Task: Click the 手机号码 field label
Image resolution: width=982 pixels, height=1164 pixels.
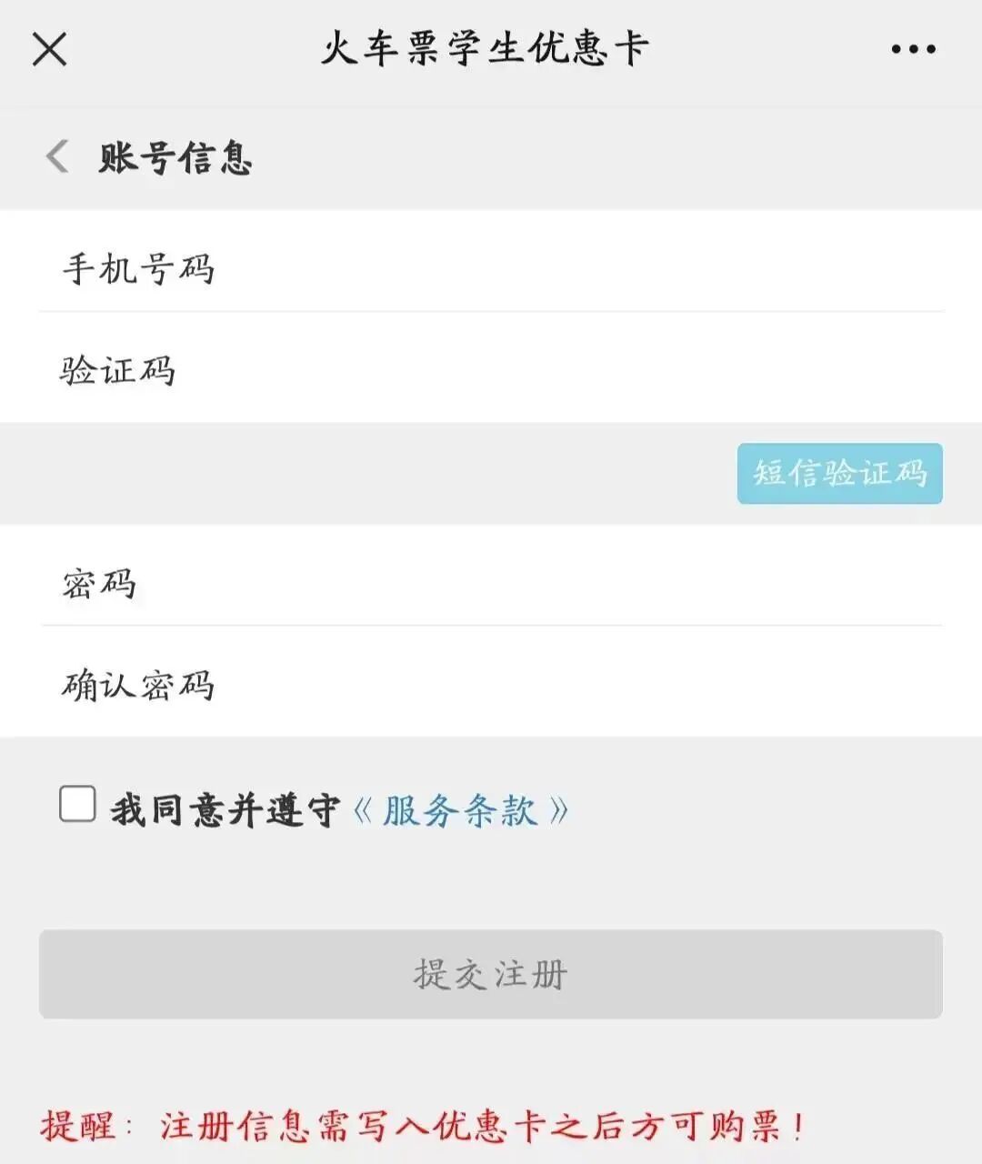Action: click(138, 269)
